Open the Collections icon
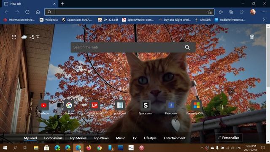Viewport: 270px width, 152px height. click(231, 12)
